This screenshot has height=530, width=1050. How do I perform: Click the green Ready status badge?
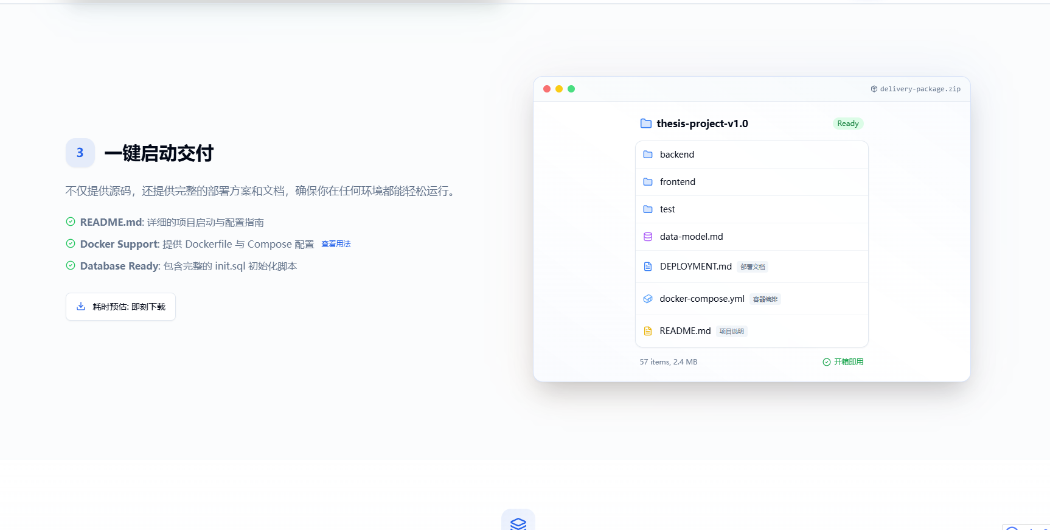click(848, 124)
